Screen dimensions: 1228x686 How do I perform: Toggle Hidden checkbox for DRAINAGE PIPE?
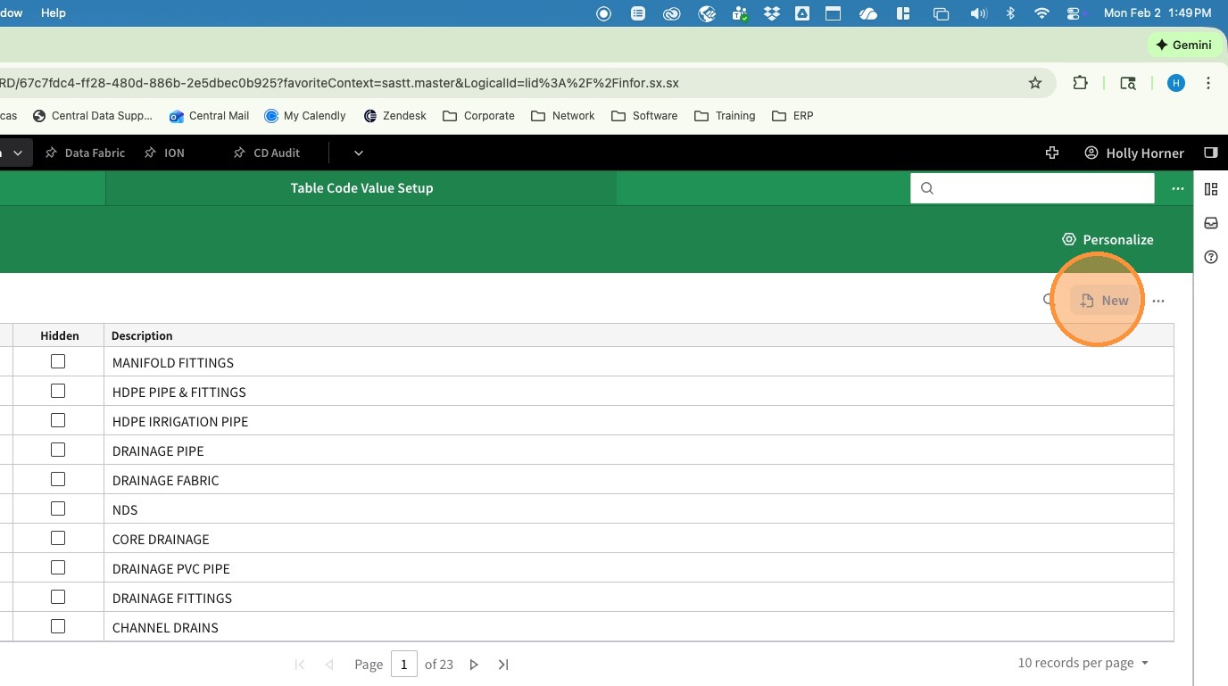[58, 450]
